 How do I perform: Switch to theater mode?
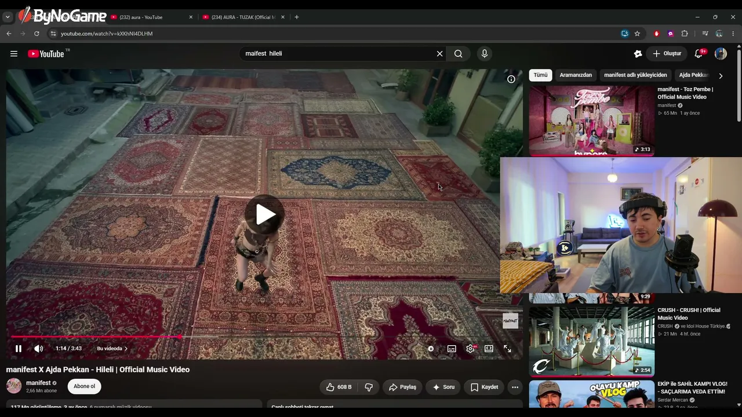[489, 349]
